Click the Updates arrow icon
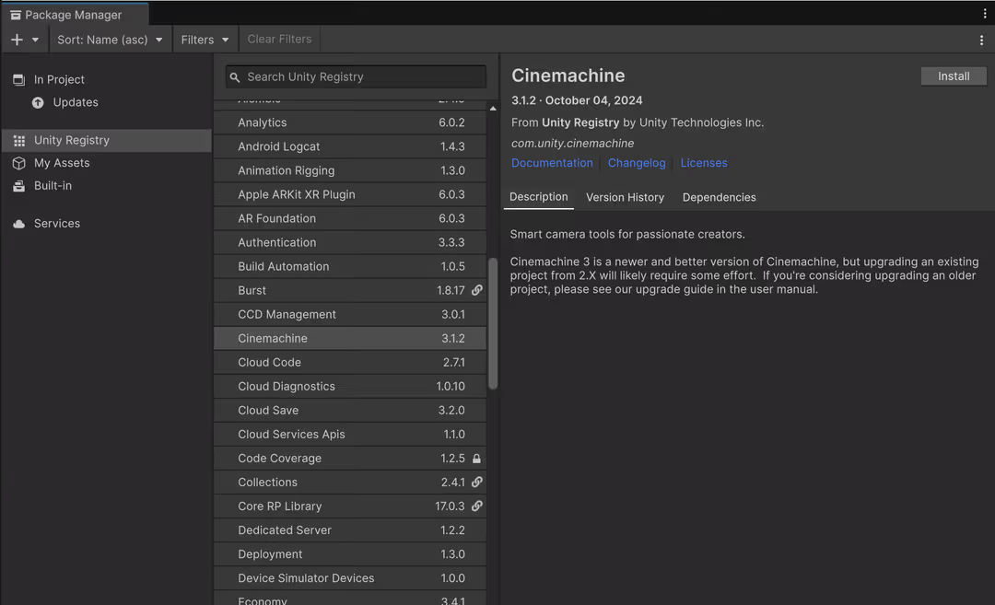 38,102
